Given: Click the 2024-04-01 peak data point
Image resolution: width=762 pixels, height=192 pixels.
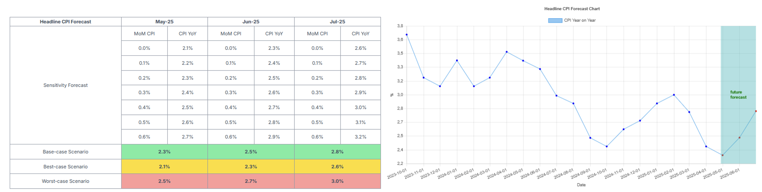Looking at the screenshot, I should coord(506,52).
